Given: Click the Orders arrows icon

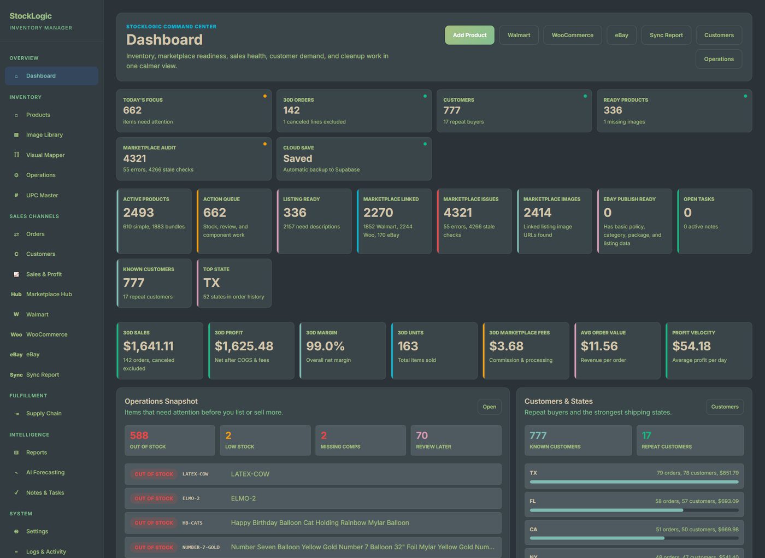Looking at the screenshot, I should 16,234.
